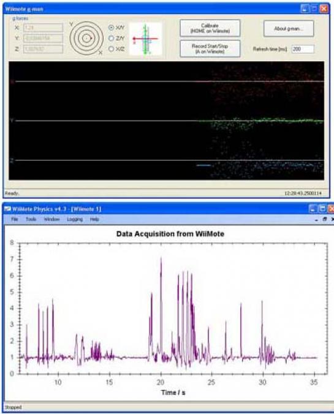Open Logging menu in WiiMote Physics
This screenshot has height=414, width=334.
pyautogui.click(x=75, y=219)
